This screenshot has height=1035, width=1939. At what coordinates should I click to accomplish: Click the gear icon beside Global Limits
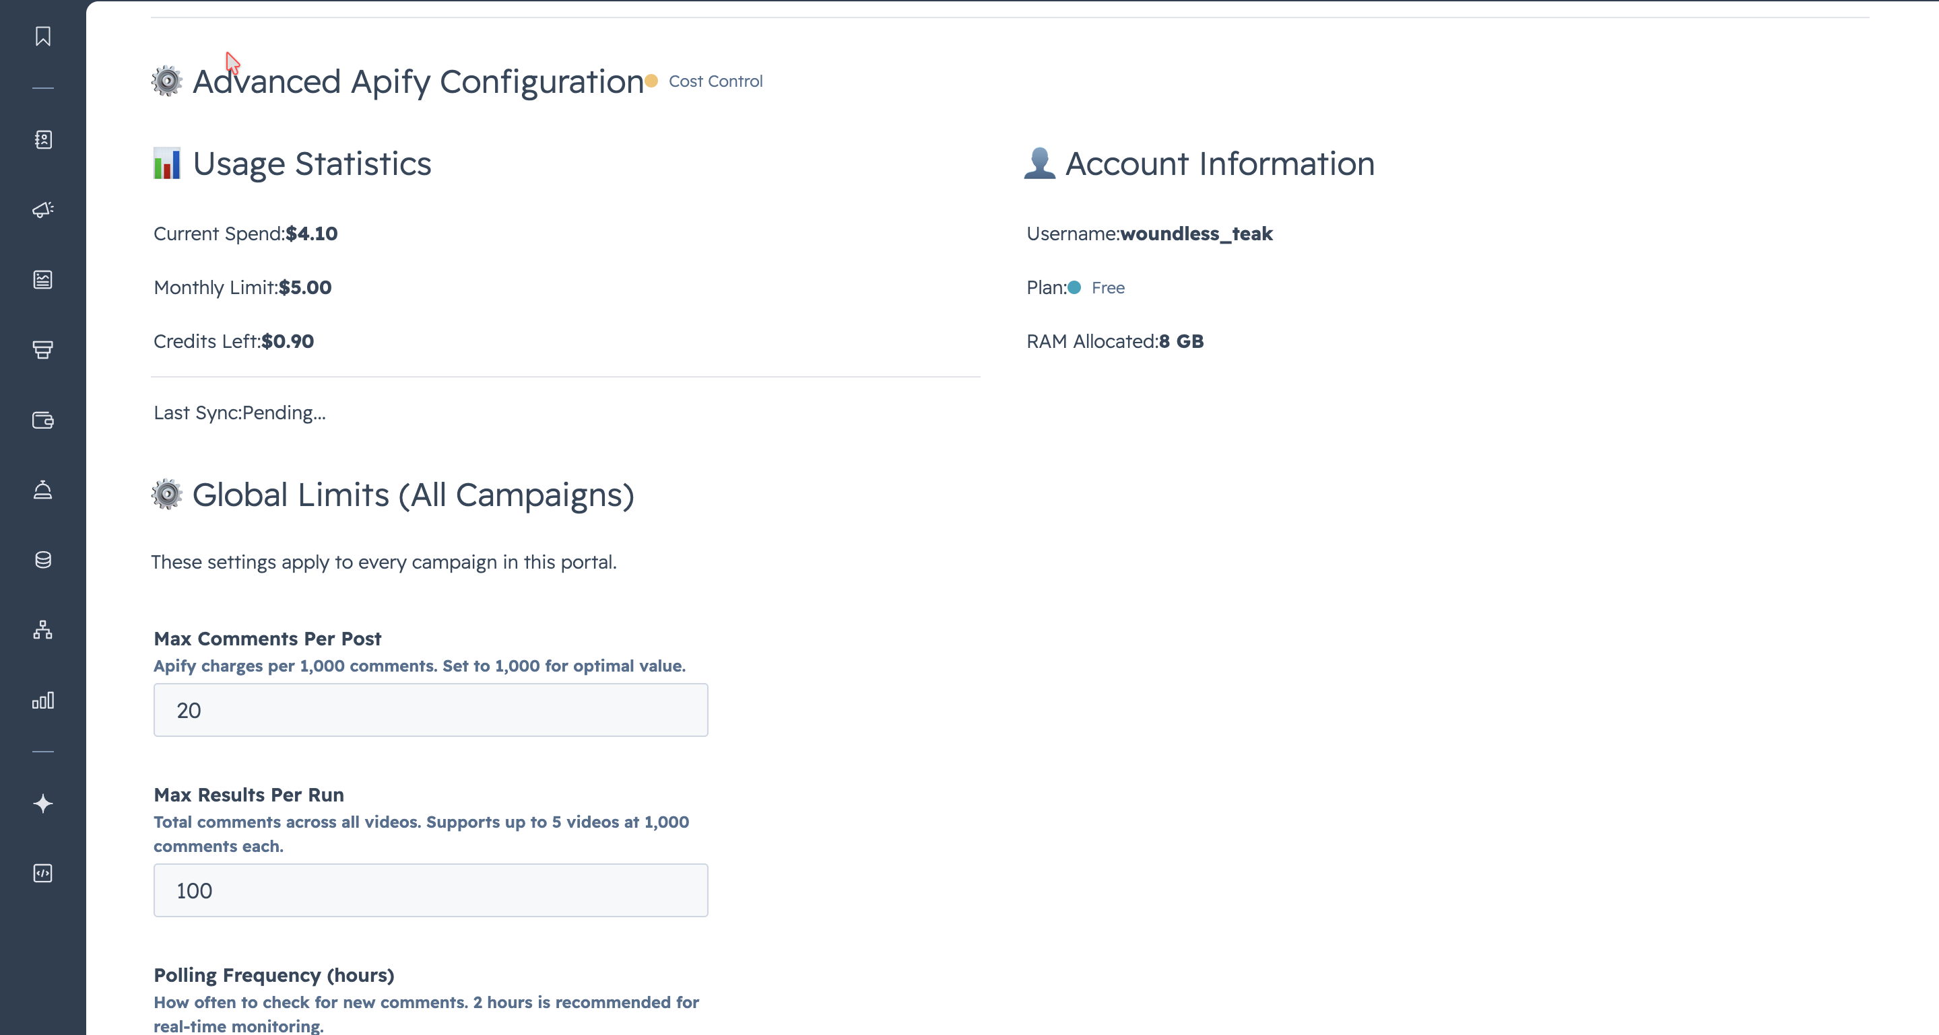coord(167,494)
